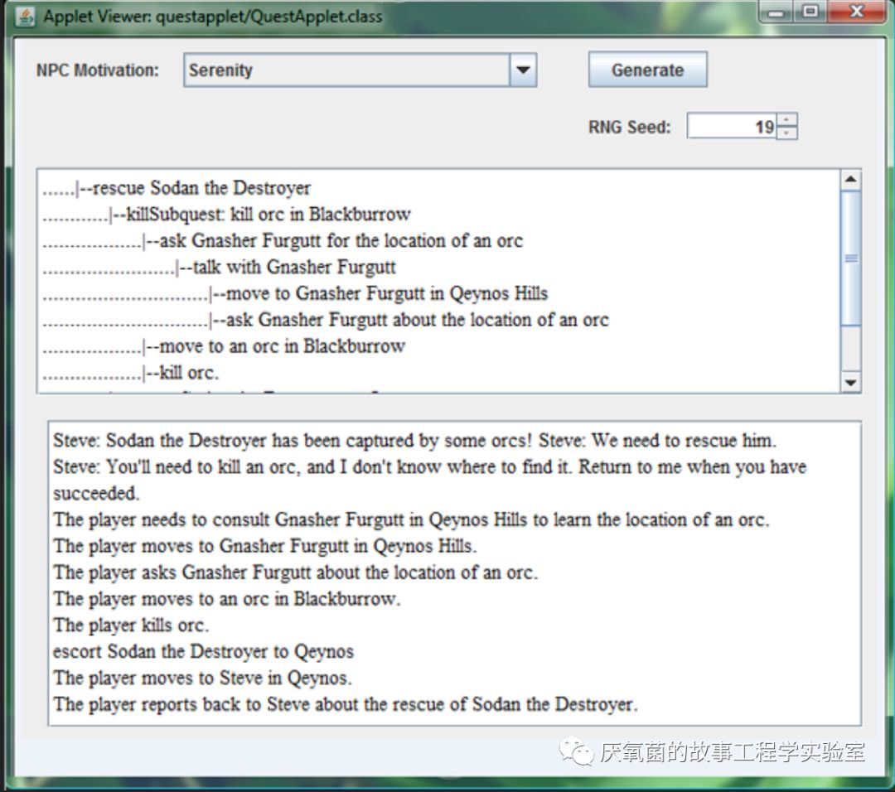Screen dimensions: 895x792
Task: Click the quest tree scrollbar thumb
Action: click(x=850, y=258)
